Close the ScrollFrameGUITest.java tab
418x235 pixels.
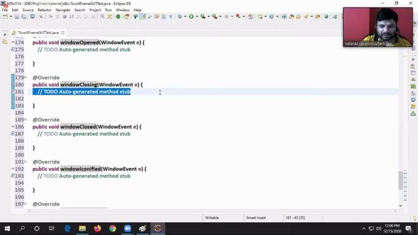pyautogui.click(x=63, y=33)
